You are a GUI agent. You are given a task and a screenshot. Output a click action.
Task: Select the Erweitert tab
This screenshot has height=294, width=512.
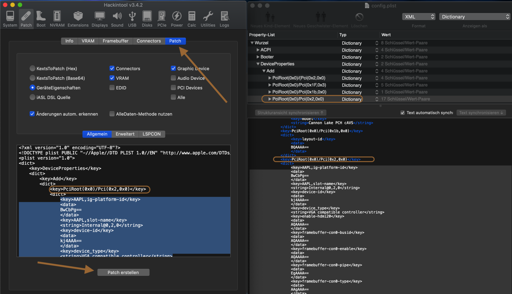click(x=125, y=134)
